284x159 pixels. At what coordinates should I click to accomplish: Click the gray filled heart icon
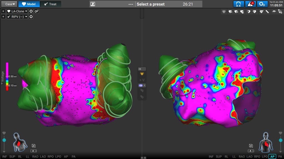[255, 12]
